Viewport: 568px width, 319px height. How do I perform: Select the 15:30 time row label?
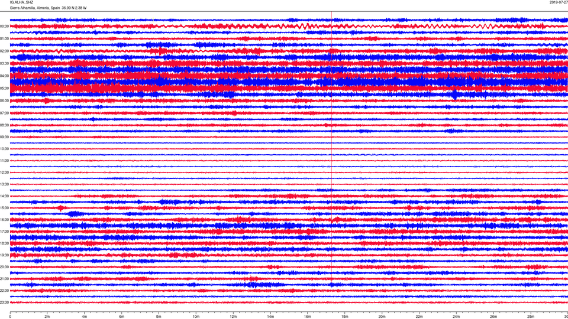(4, 208)
